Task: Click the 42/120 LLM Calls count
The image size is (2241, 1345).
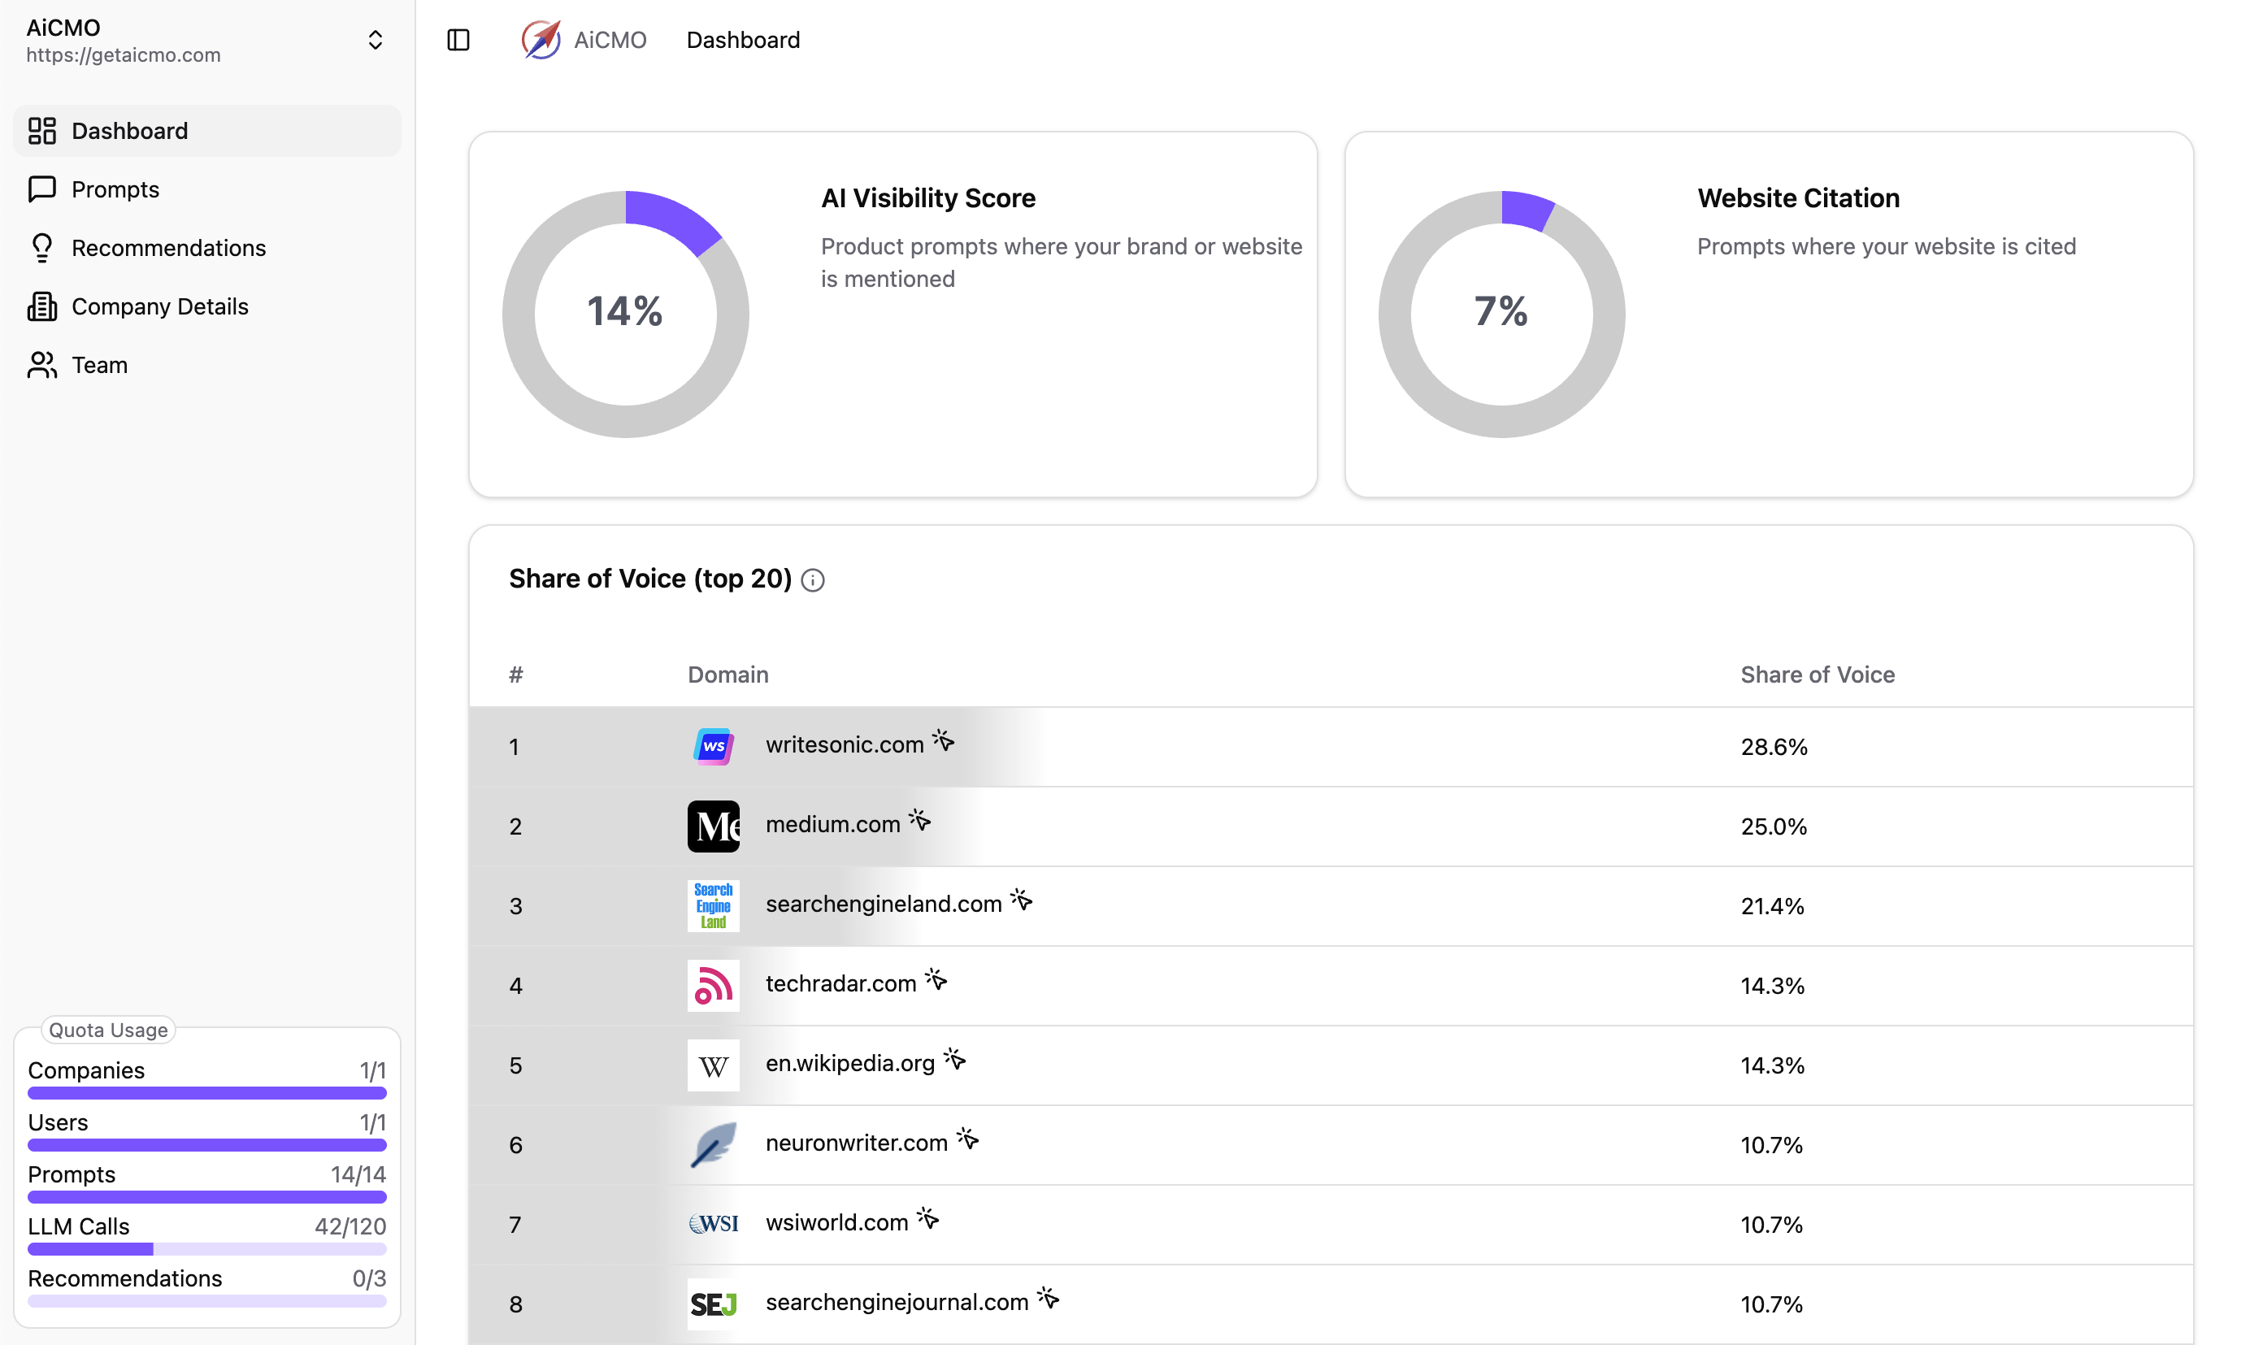Action: click(x=351, y=1227)
